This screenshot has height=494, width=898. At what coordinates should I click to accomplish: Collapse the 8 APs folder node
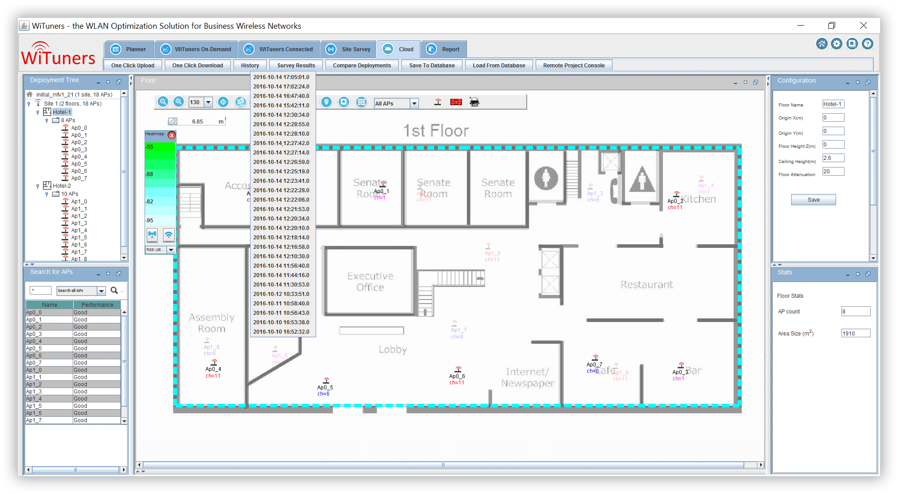(x=46, y=120)
